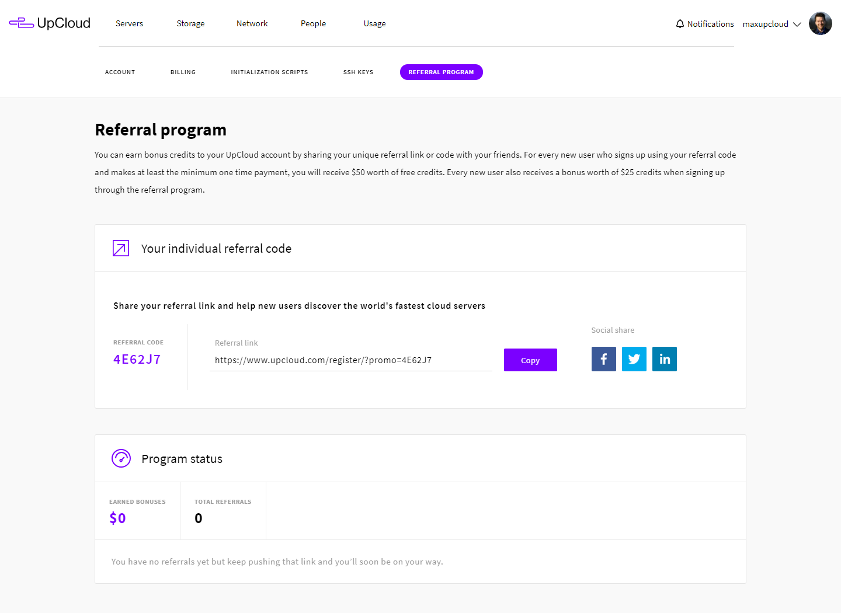Share referral link on LinkedIn
The height and width of the screenshot is (613, 841).
click(x=664, y=359)
